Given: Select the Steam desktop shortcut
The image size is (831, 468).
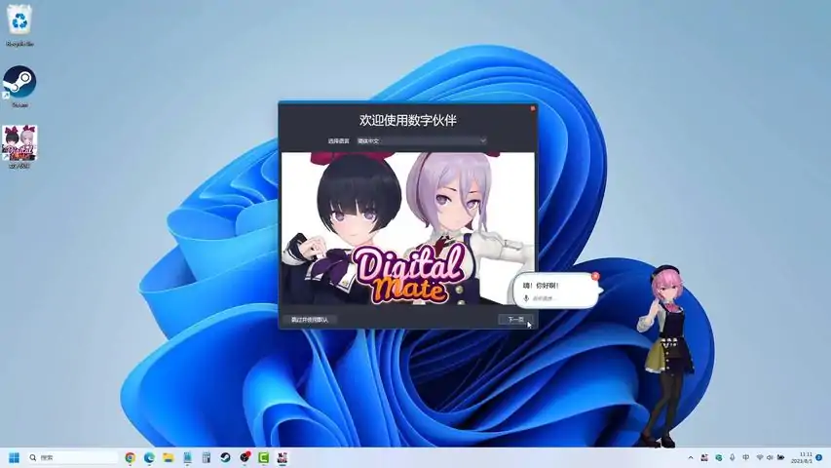Looking at the screenshot, I should 19,84.
